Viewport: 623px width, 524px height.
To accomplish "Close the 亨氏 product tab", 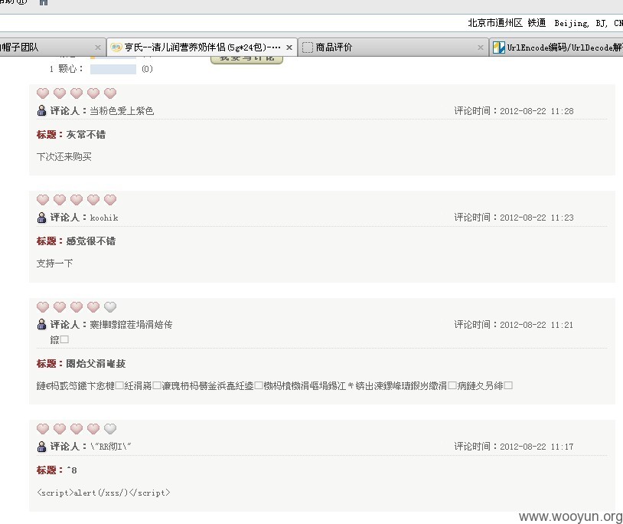I will (289, 47).
